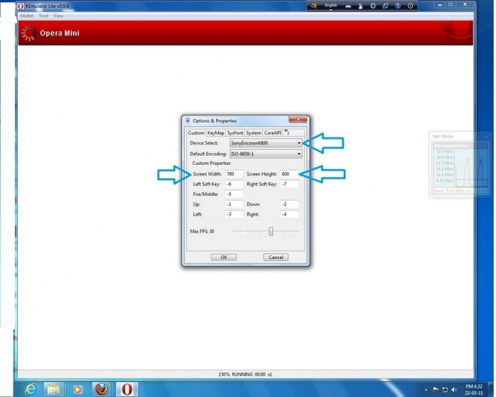Viewport: 496px width, 397px height.
Task: Click the Down key input field
Action: (x=289, y=205)
